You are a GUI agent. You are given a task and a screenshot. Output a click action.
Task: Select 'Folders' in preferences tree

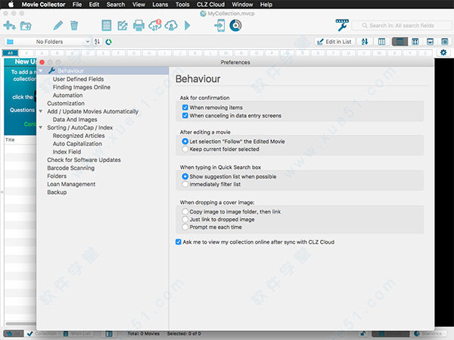(x=57, y=176)
